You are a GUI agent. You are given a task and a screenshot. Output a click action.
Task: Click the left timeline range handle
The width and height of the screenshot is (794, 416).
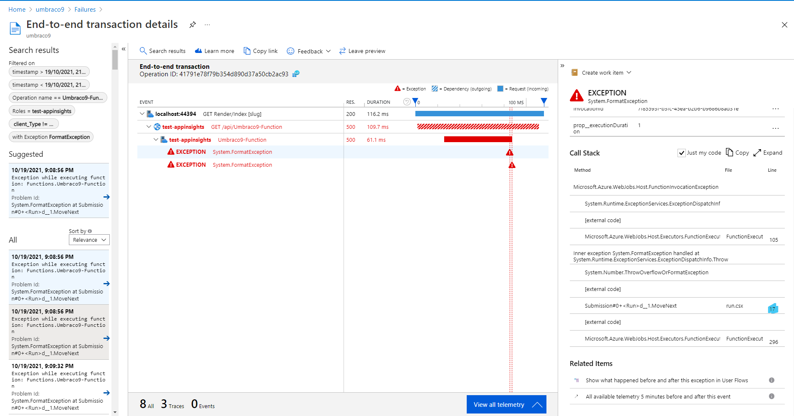(415, 101)
